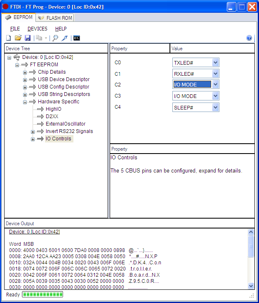Select Chip Details in device tree
The image size is (259, 303).
point(52,72)
